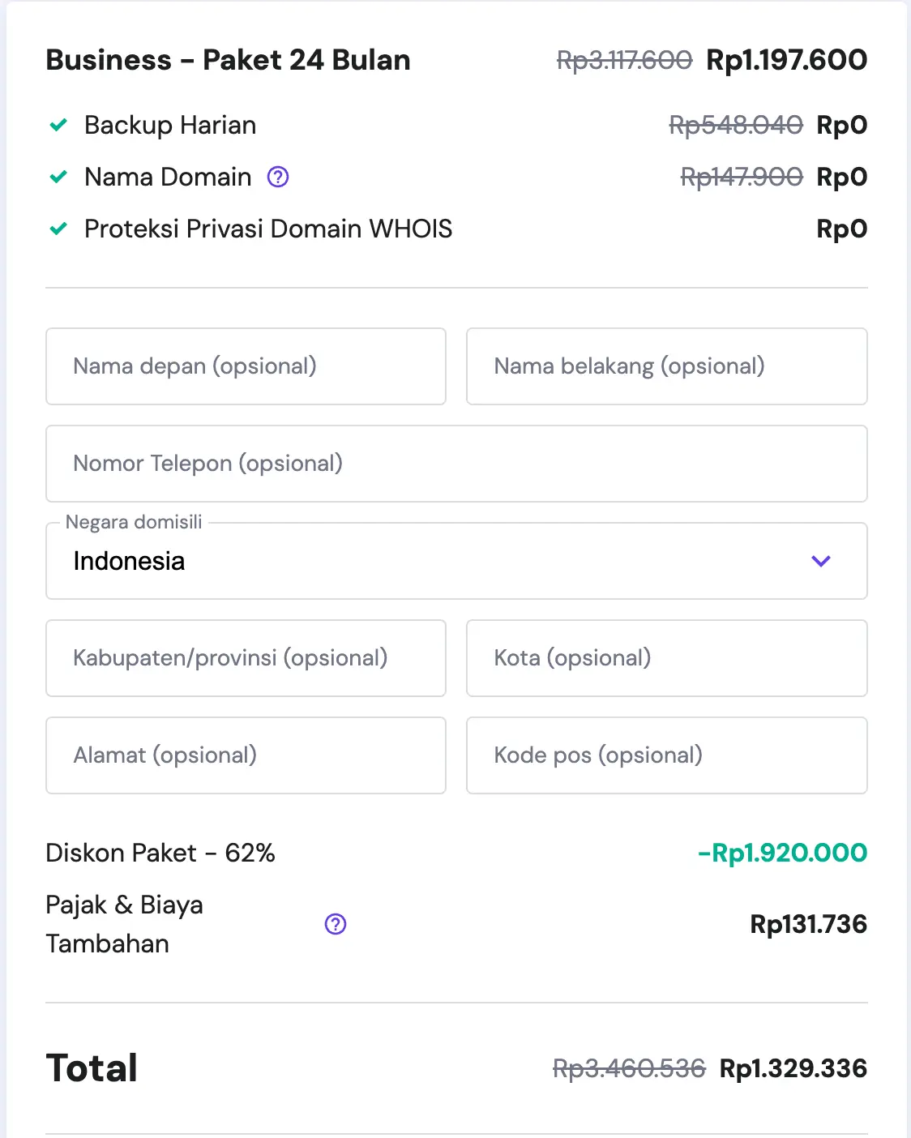Click into the Nama belakang field

[x=666, y=366]
